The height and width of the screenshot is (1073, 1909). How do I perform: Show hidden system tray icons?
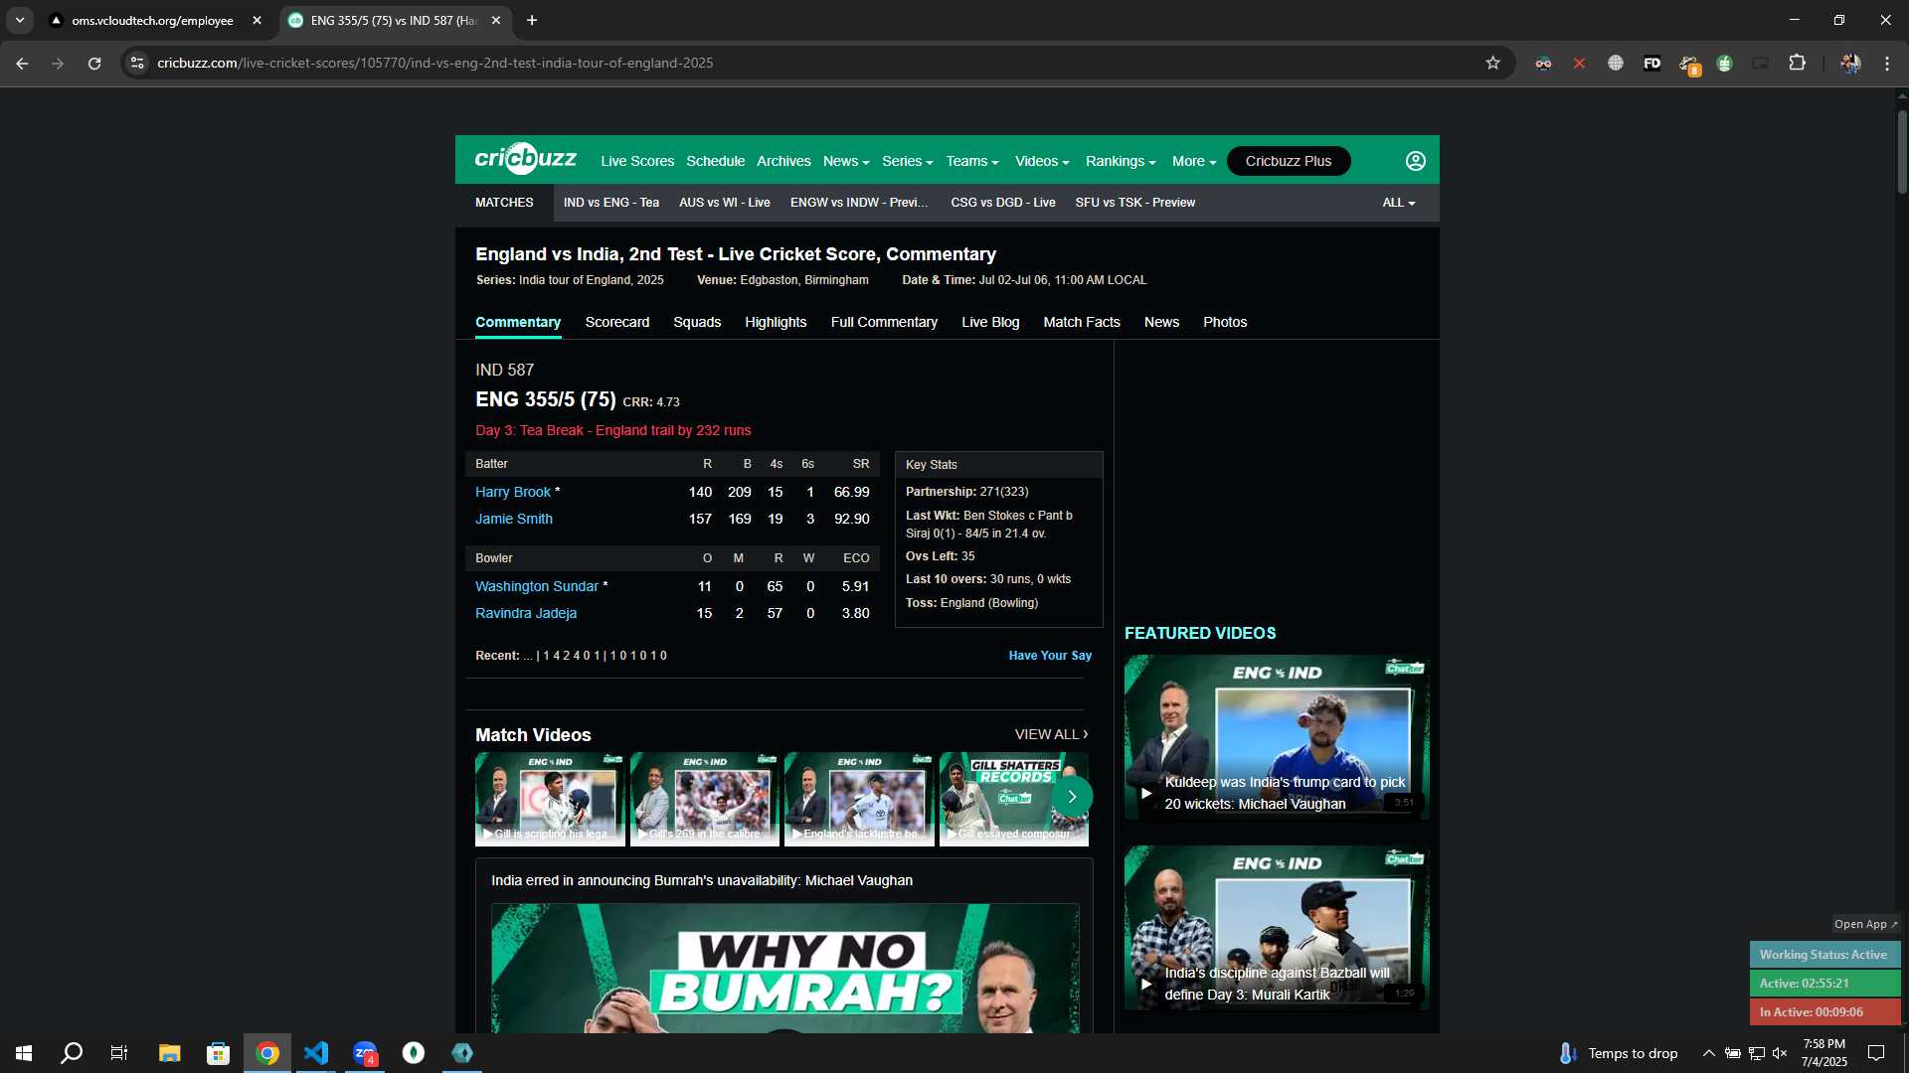tap(1708, 1053)
